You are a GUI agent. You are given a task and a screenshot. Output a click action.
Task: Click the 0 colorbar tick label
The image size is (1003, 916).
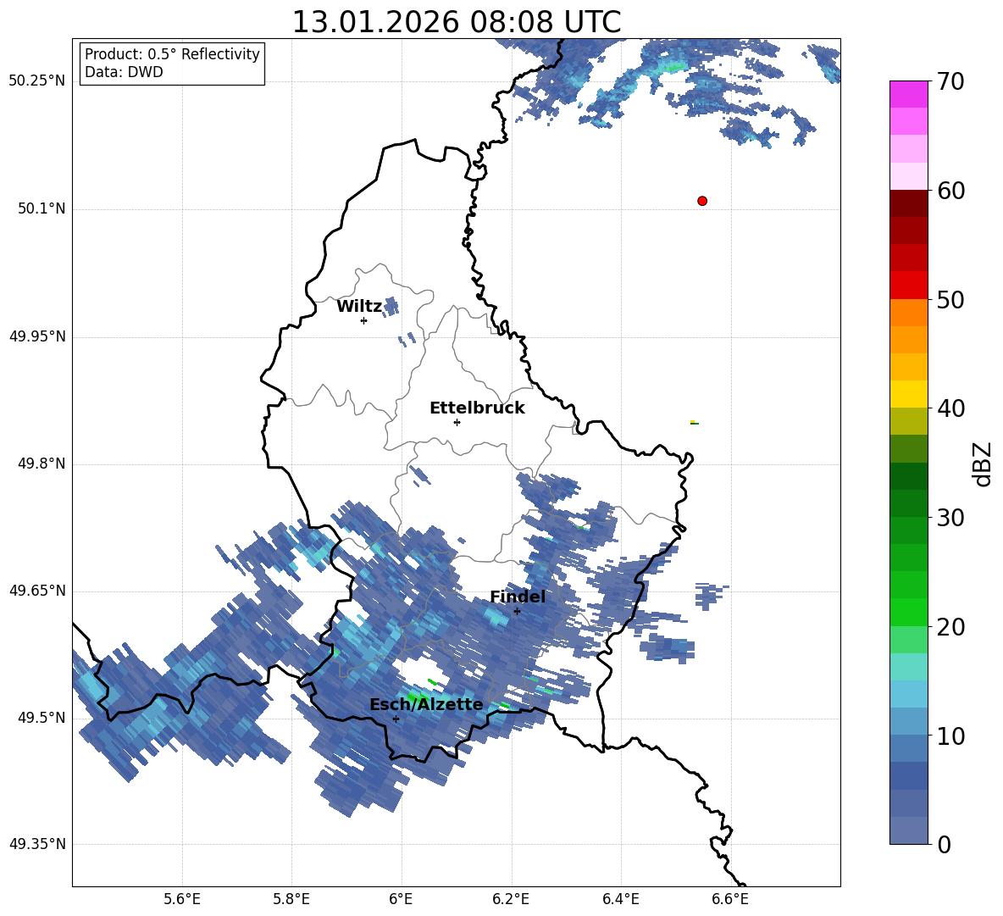[944, 844]
